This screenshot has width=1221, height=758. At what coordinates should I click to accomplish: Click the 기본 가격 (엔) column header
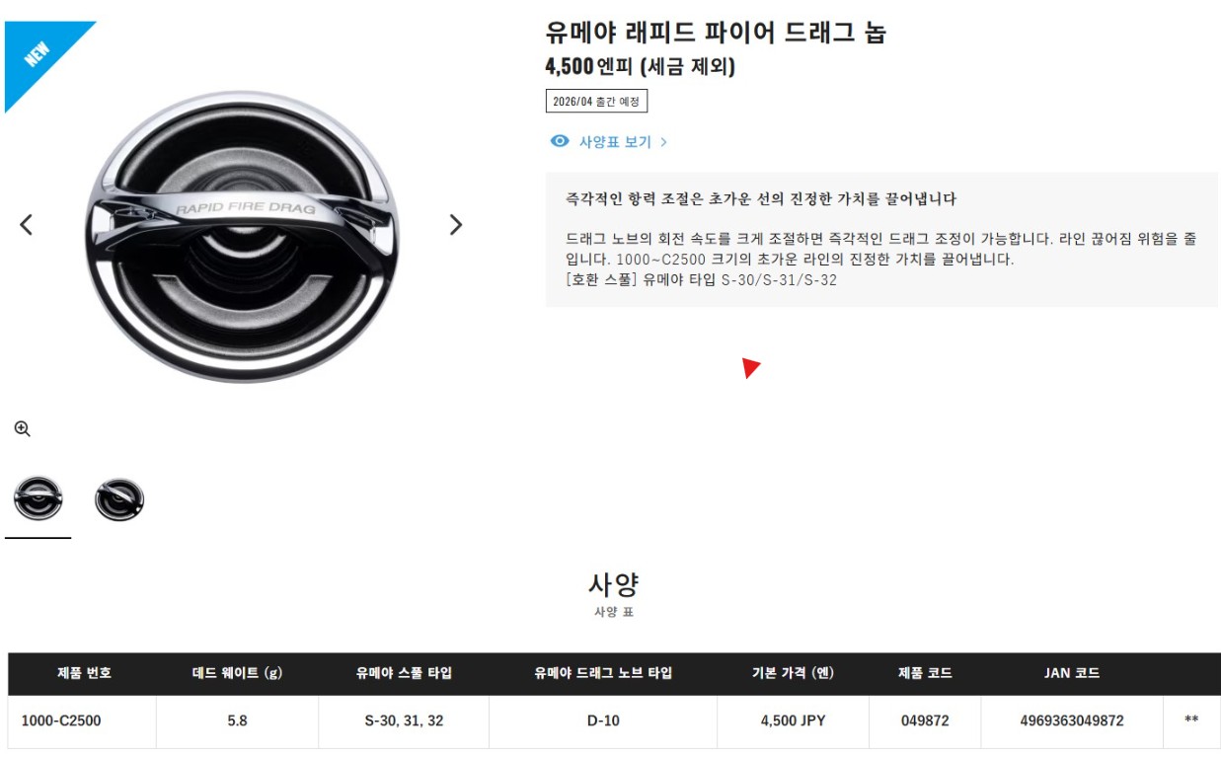click(793, 673)
